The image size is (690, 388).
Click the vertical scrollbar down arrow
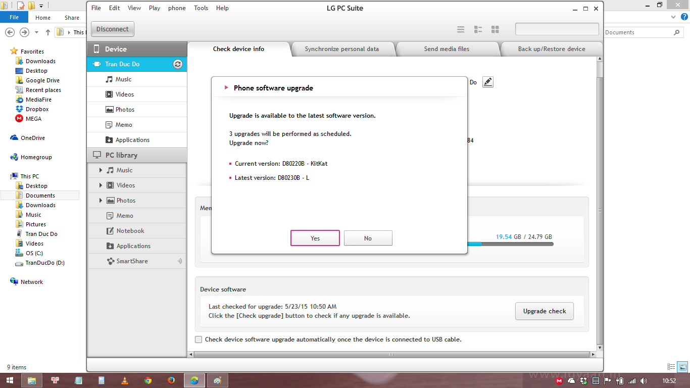tap(600, 348)
